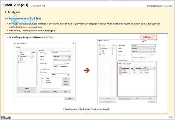Image resolution: width=175 pixels, height=120 pixels.
Task: Open Method dropdown in left Soil Test dialog
Action: (x=60, y=56)
